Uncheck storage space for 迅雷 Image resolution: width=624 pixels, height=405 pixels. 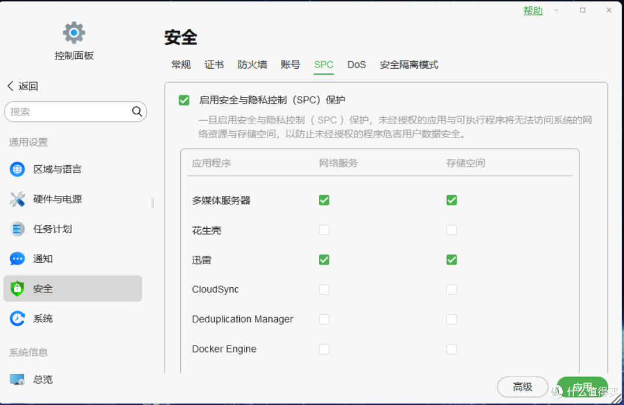(x=452, y=260)
